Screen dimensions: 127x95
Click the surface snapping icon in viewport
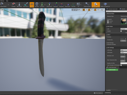[81, 10]
